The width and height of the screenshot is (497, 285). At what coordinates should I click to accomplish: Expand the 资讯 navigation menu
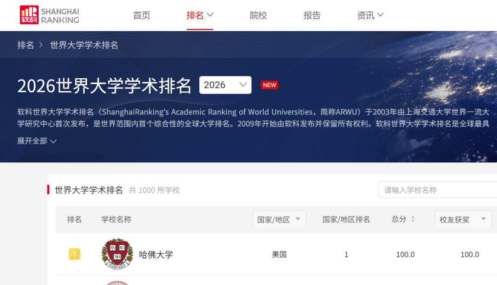[x=370, y=15]
